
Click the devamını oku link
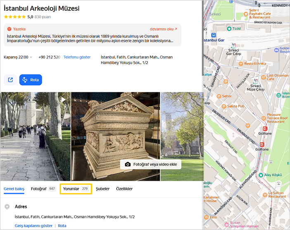point(164,29)
